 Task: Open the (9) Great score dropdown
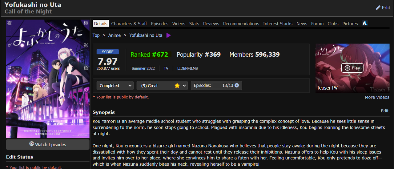tap(162, 86)
